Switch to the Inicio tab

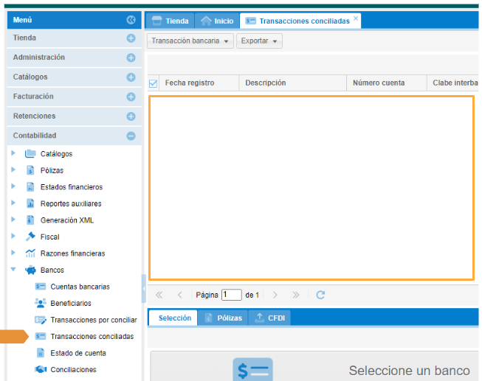(x=217, y=21)
